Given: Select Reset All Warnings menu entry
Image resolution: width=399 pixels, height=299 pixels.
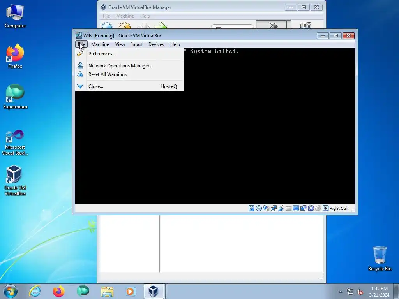Looking at the screenshot, I should point(129,74).
